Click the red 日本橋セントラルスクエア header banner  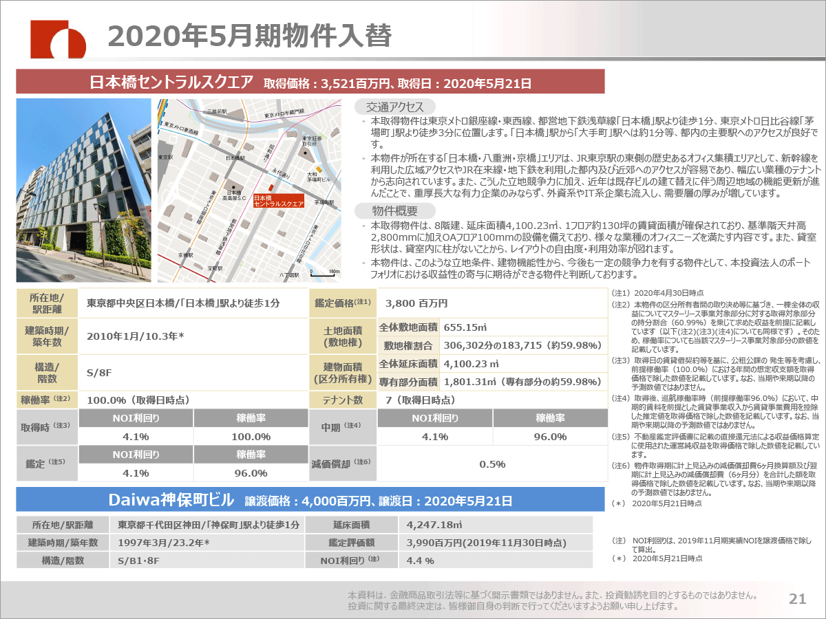point(310,83)
